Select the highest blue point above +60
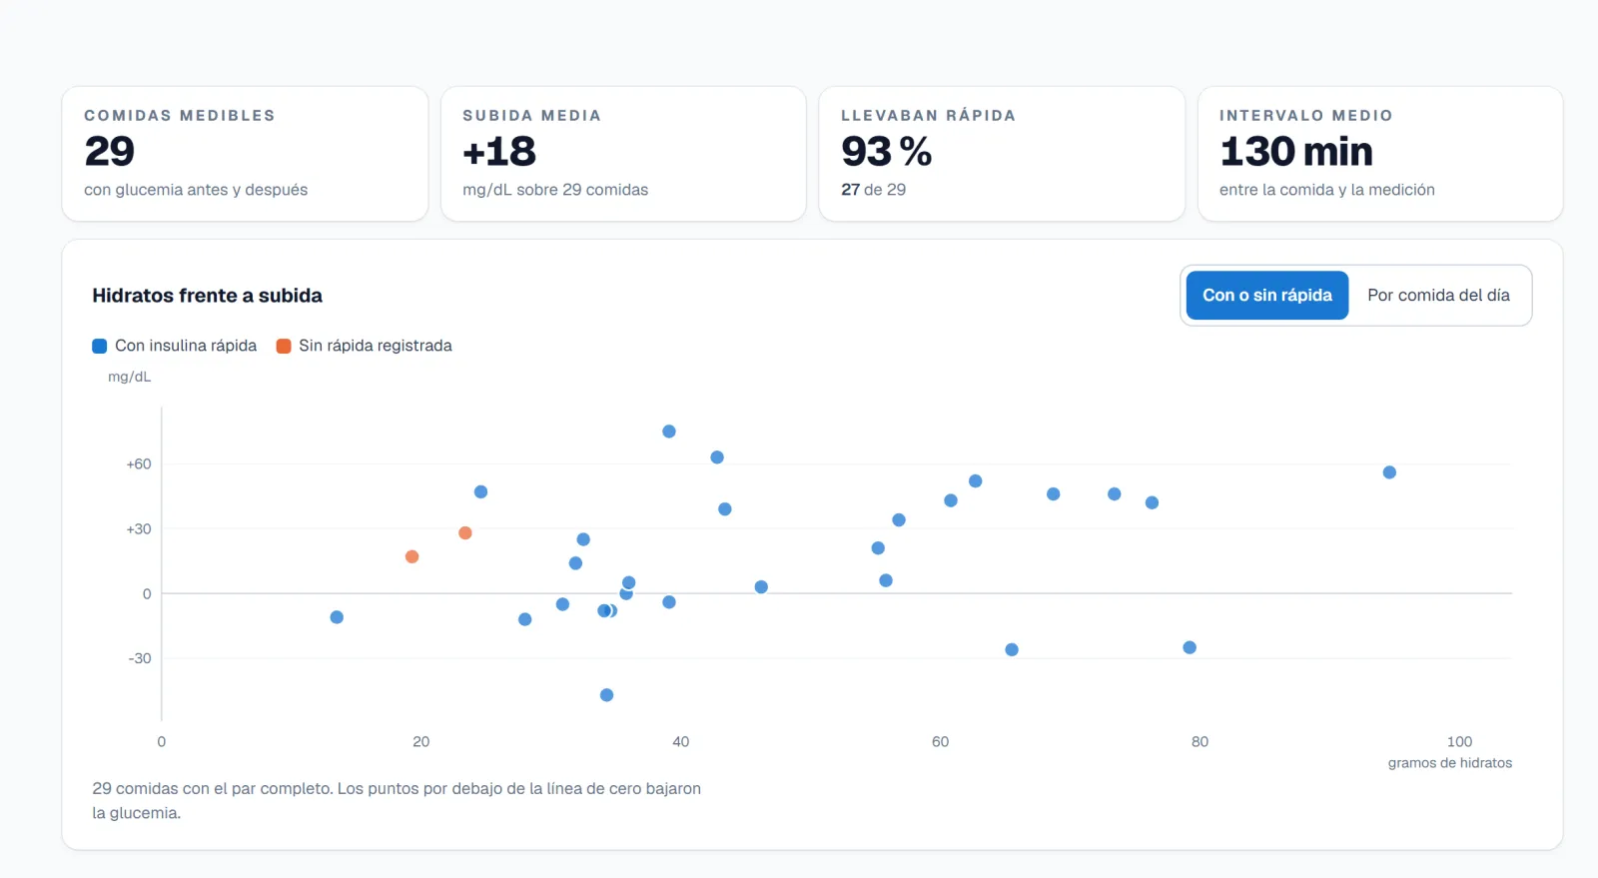The height and width of the screenshot is (878, 1598). pyautogui.click(x=669, y=432)
